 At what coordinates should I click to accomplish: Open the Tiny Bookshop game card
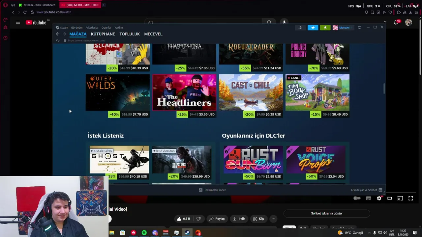317,96
